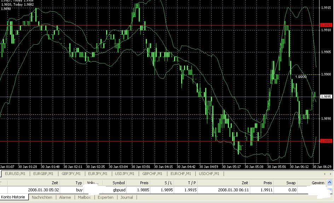
Task: Open the Journal tab
Action: 127,197
